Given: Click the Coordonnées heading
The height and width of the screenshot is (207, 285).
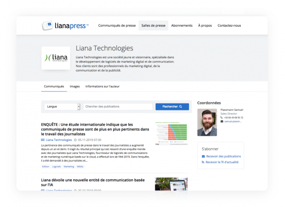Looking at the screenshot, I should tap(209, 103).
